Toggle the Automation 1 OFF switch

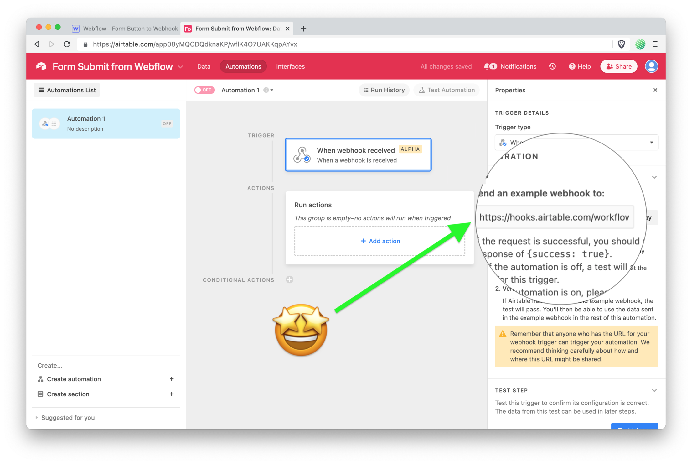coord(204,90)
